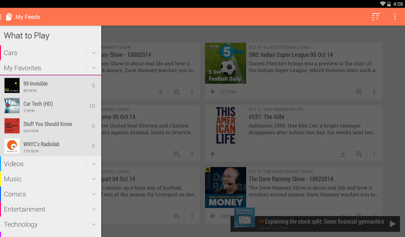
Task: Download The Alibi episode of This American Life
Action: tap(342, 154)
